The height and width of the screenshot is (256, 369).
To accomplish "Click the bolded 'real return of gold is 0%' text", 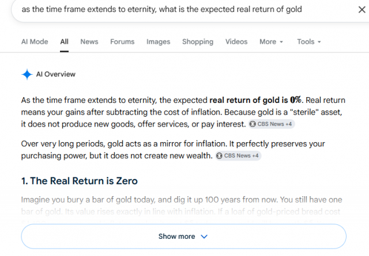I will [255, 100].
